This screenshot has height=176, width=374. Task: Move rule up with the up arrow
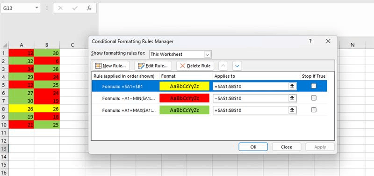(x=223, y=66)
